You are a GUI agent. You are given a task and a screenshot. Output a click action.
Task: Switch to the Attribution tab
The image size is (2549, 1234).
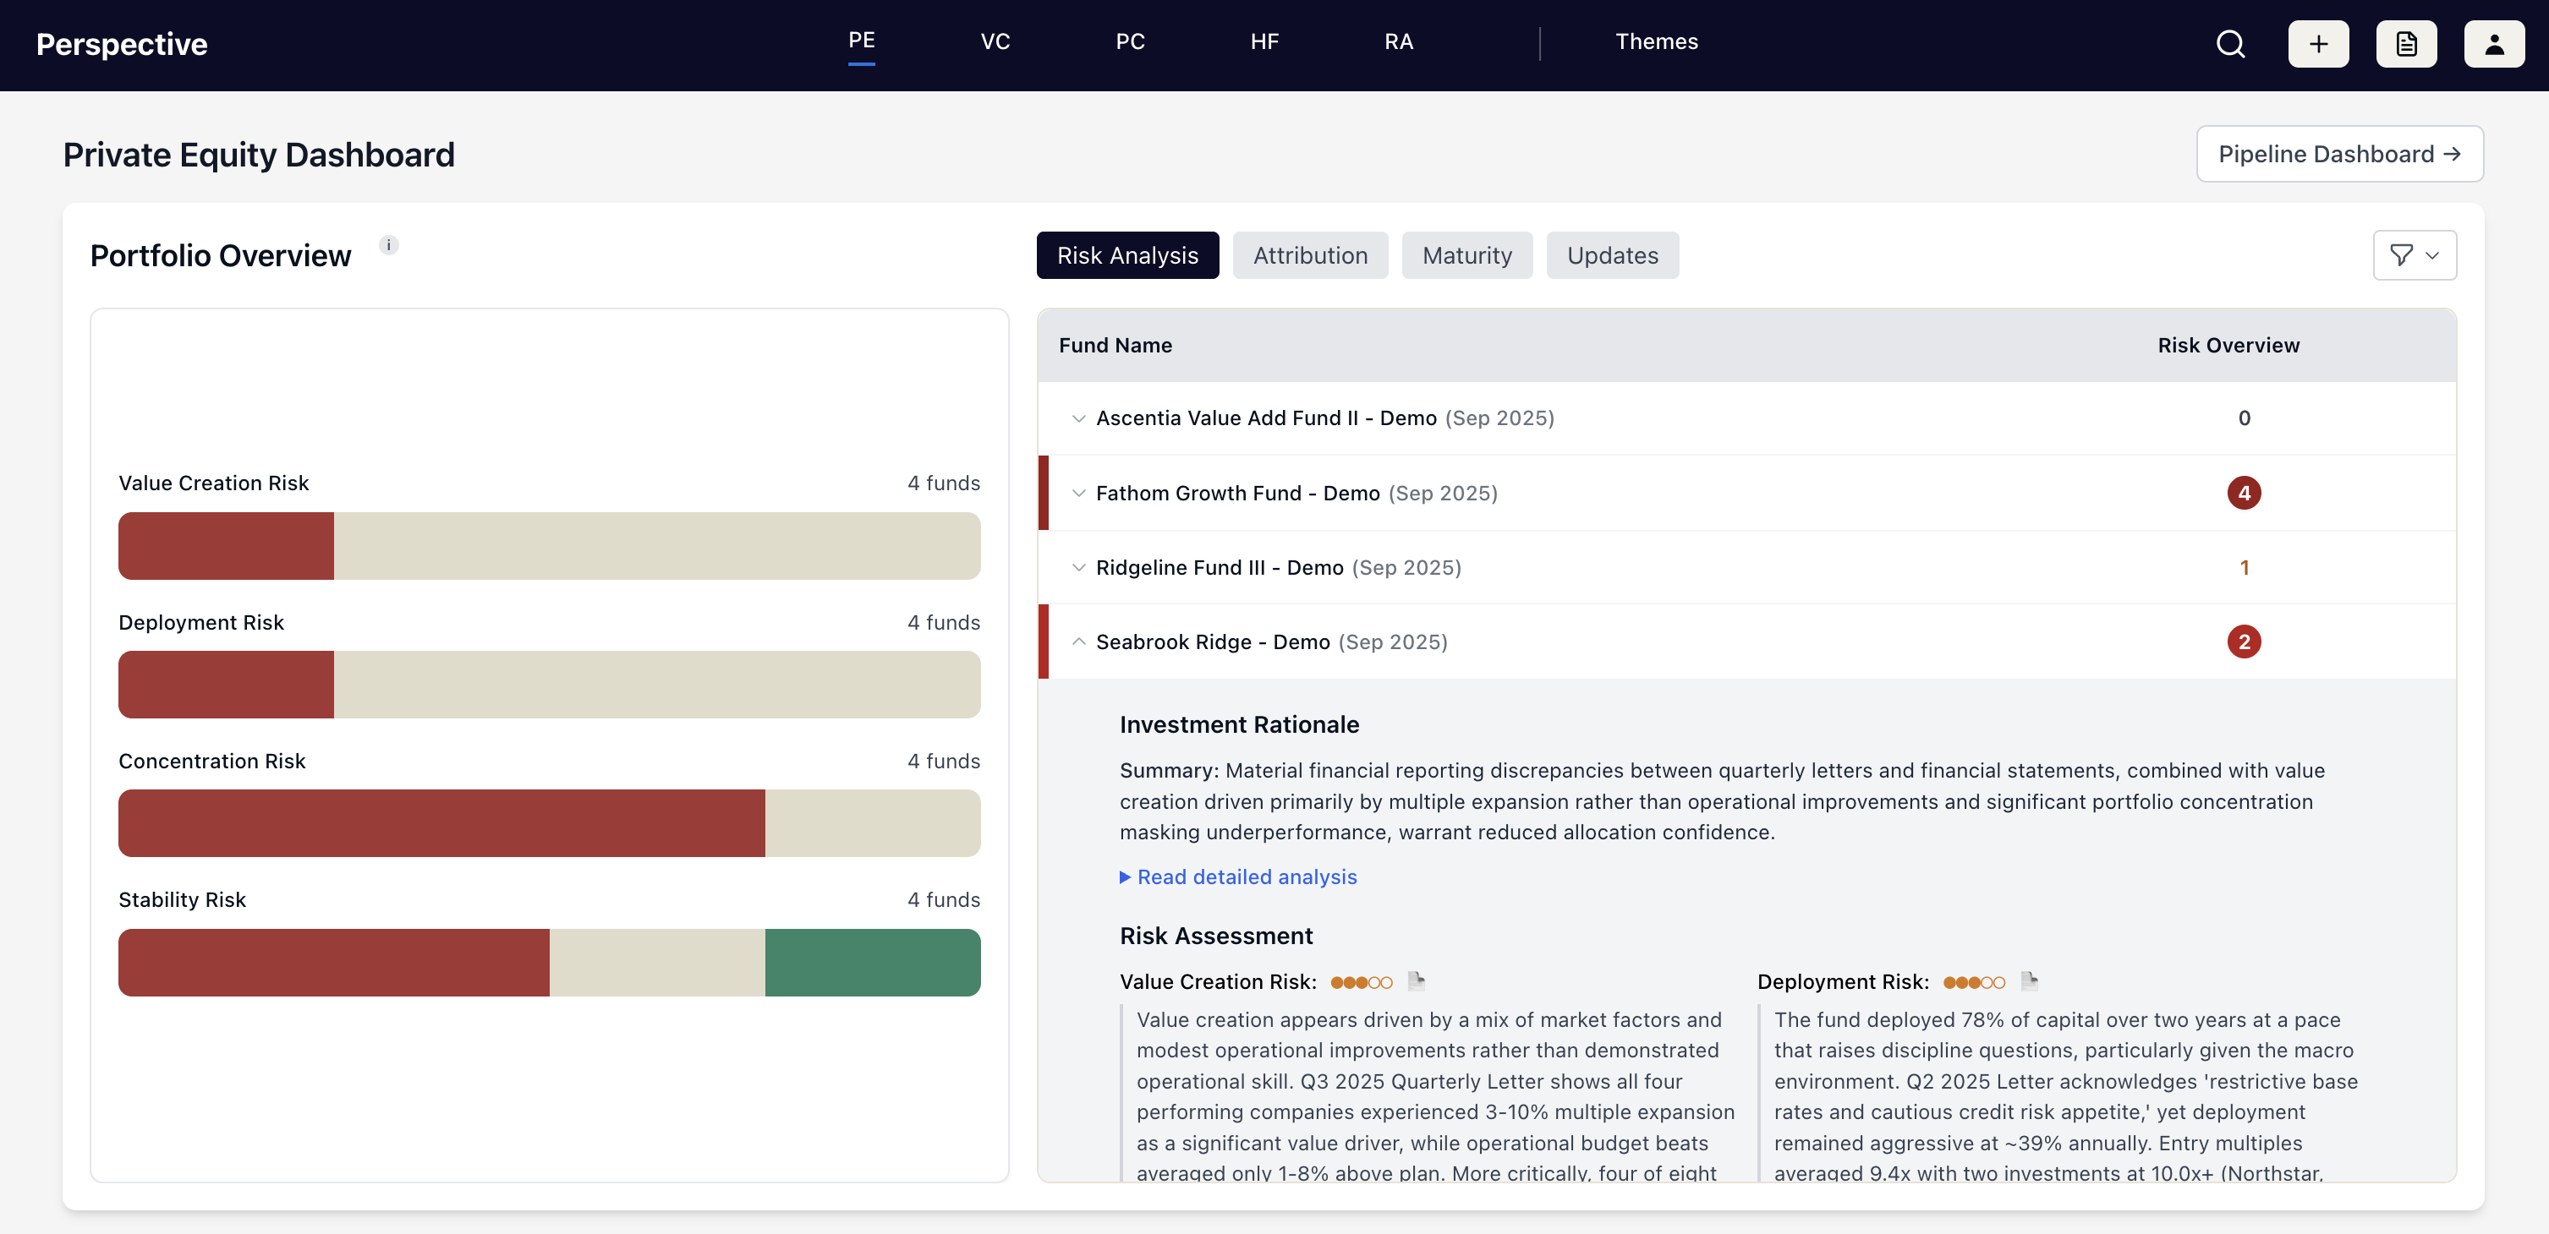coord(1309,255)
